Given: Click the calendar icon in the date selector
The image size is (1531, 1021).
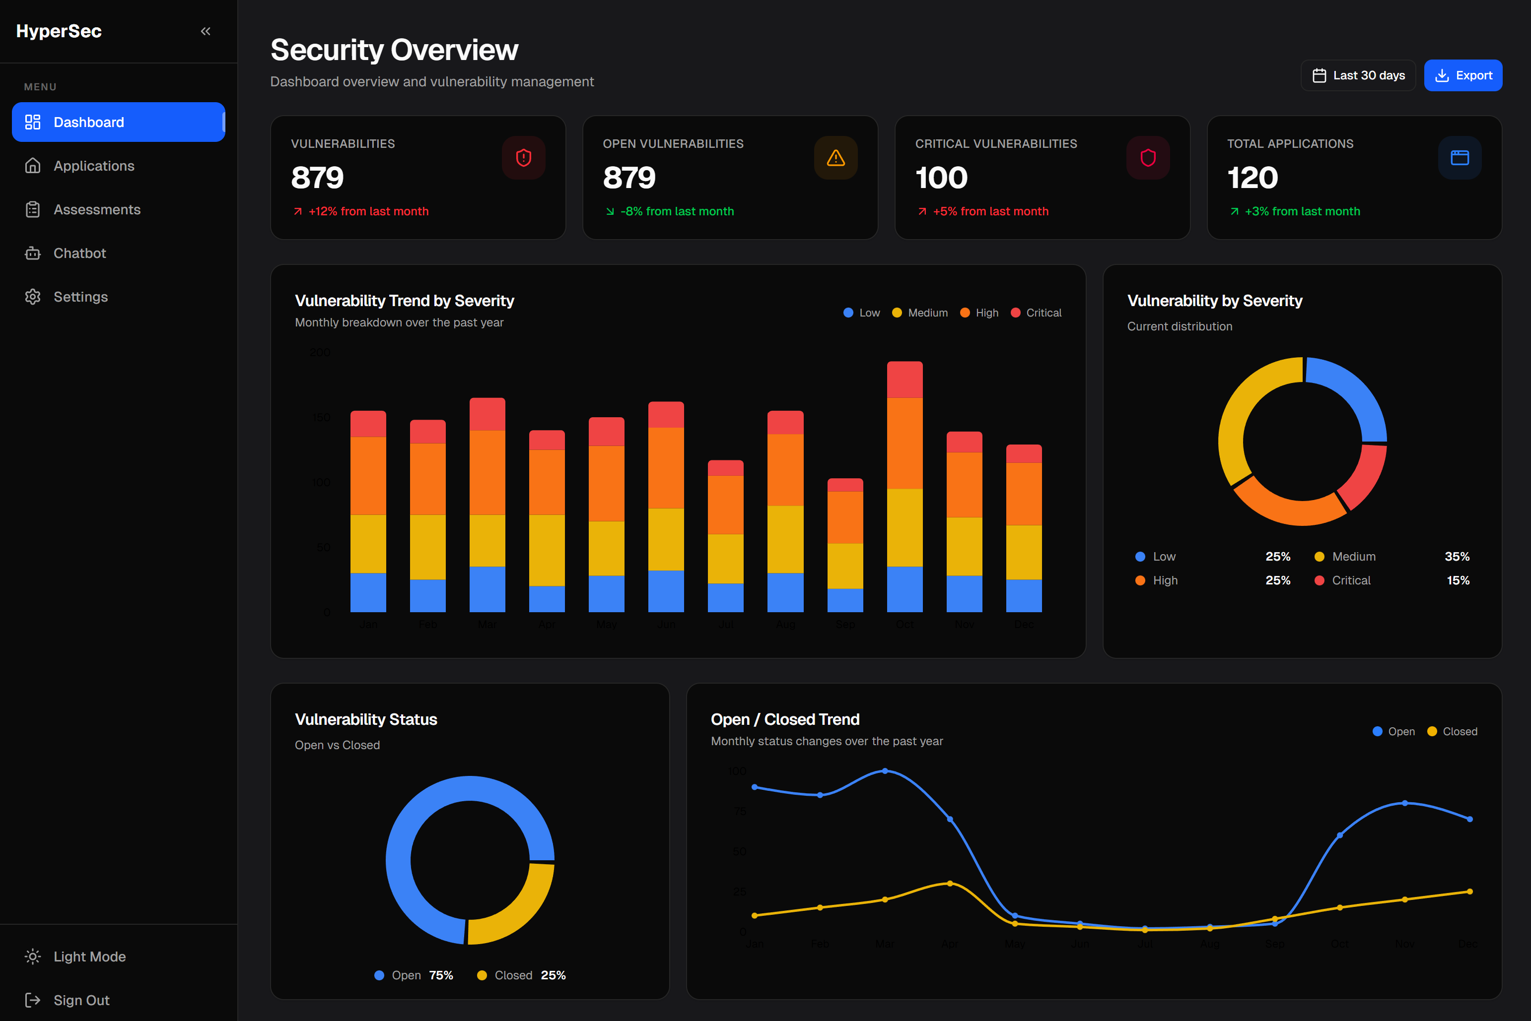Looking at the screenshot, I should pos(1320,75).
